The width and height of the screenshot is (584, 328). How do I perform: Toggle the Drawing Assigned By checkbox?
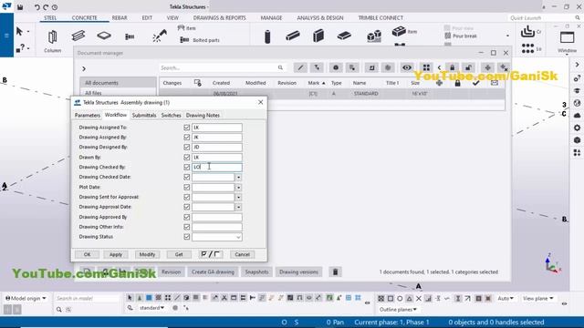point(186,138)
